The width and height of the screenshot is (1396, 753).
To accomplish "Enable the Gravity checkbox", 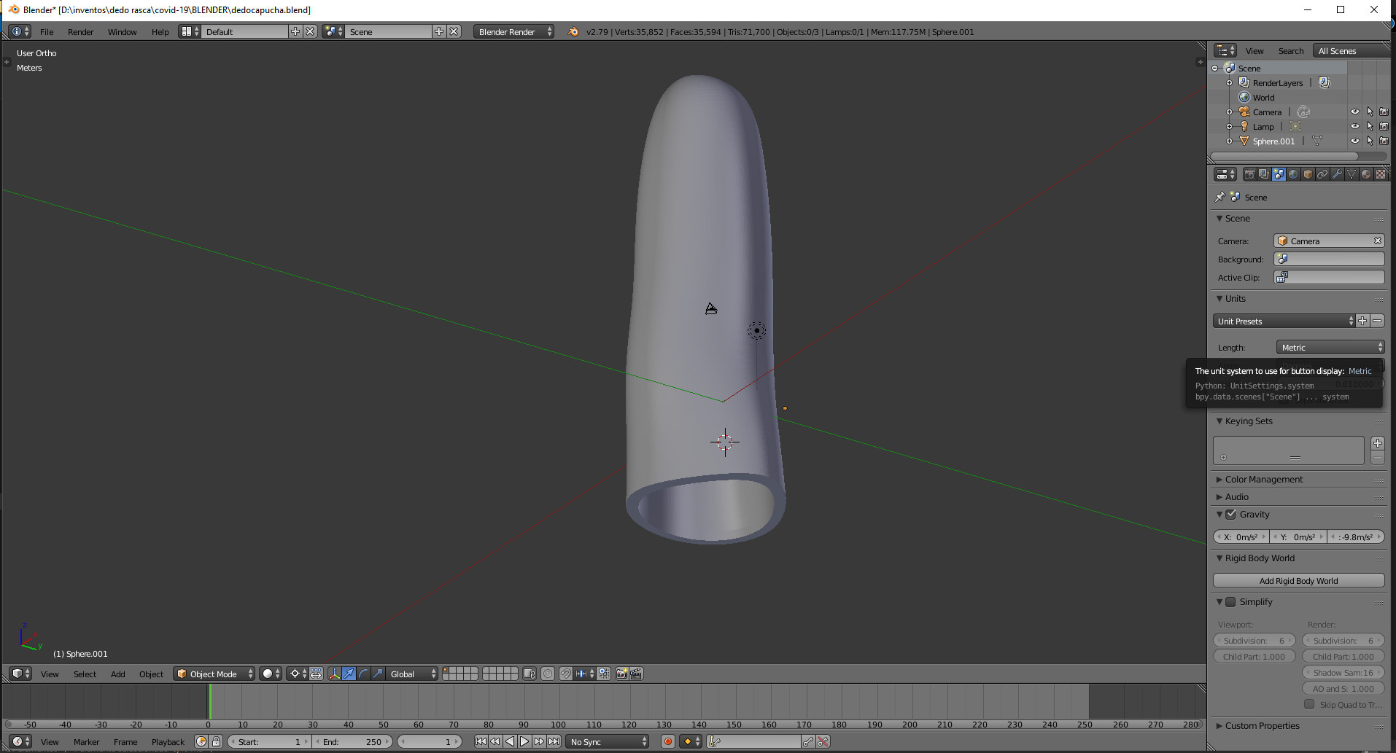I will pos(1231,514).
